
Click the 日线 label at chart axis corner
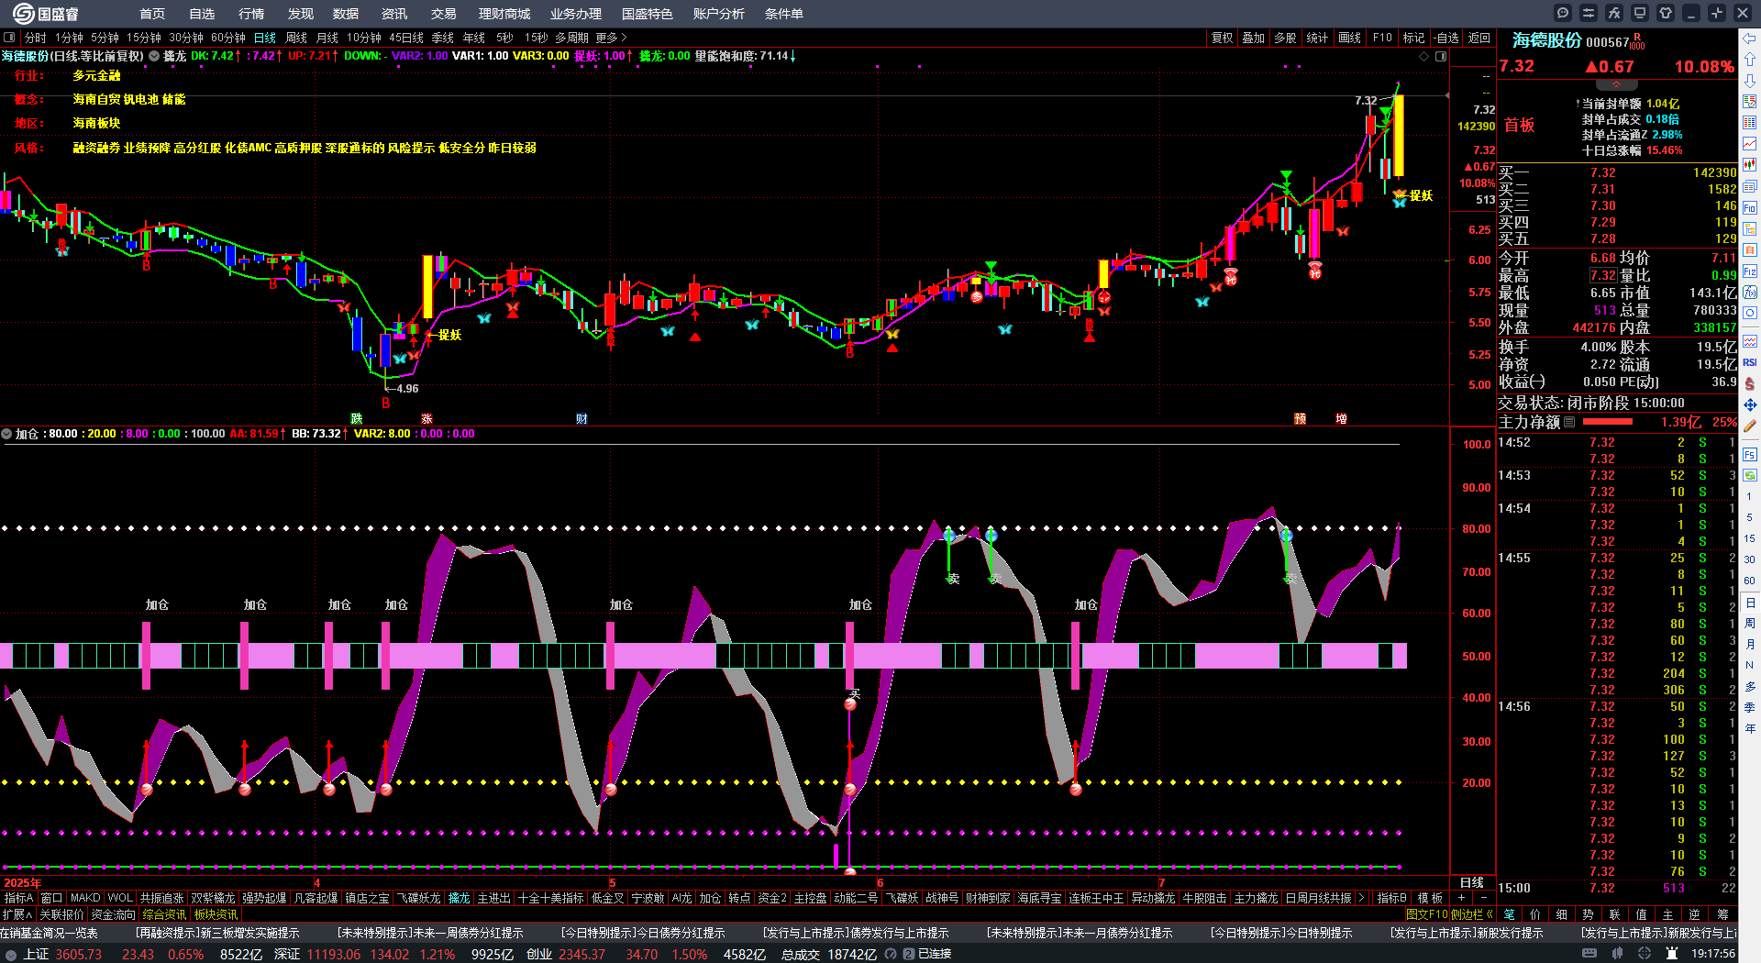coord(1472,882)
